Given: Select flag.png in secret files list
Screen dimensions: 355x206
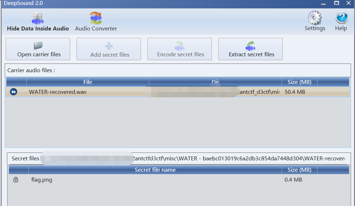Looking at the screenshot, I should [42, 180].
